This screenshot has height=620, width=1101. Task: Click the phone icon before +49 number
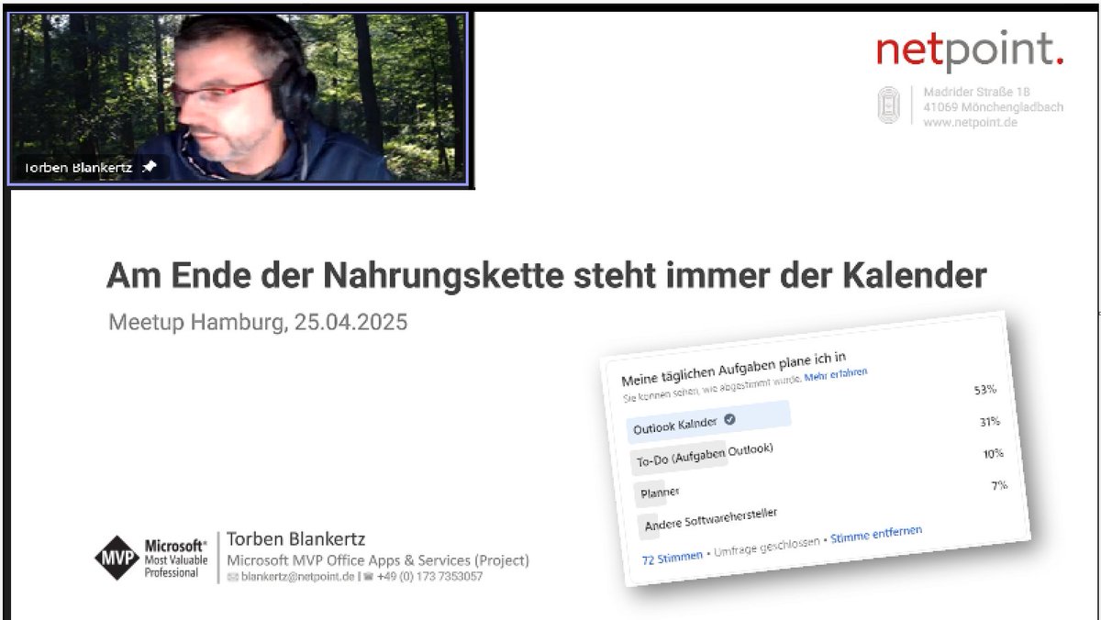[368, 577]
